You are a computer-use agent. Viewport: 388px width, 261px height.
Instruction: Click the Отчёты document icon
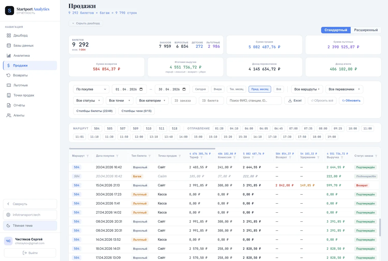(x=9, y=105)
